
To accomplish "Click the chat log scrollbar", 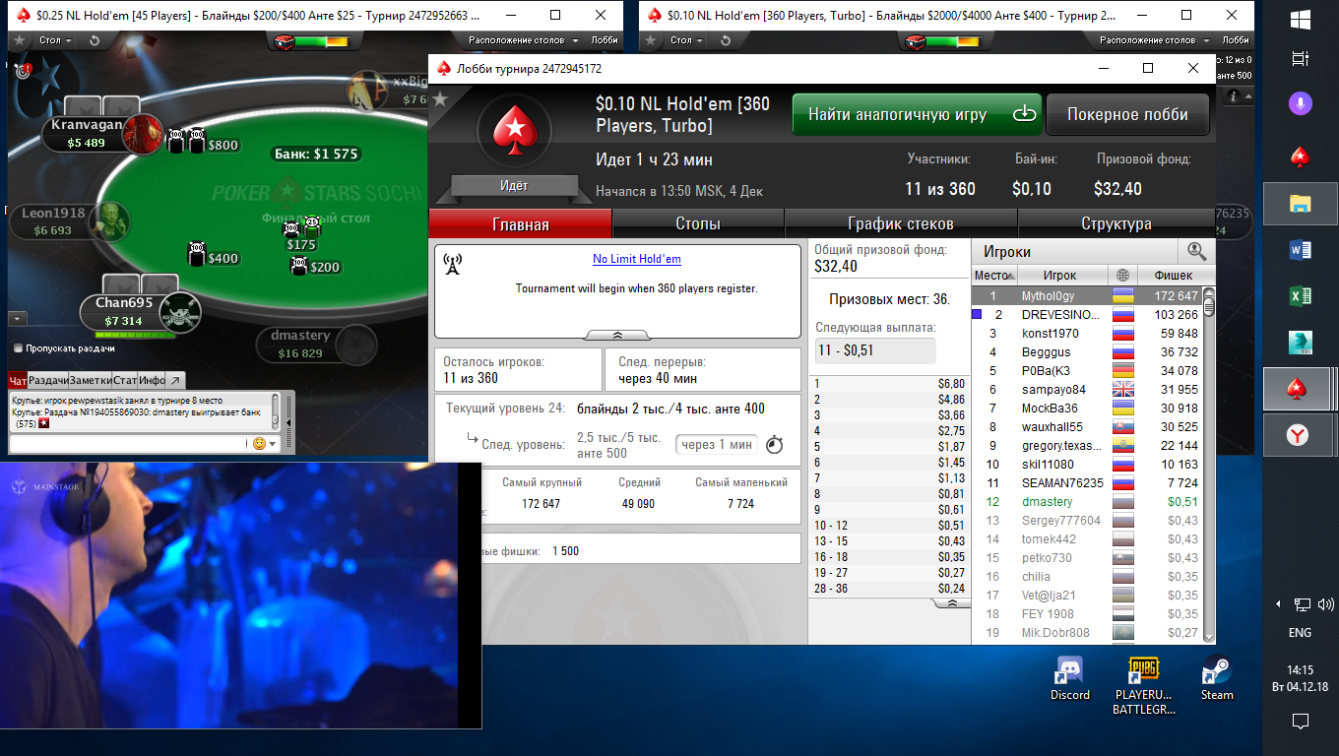I will 276,411.
